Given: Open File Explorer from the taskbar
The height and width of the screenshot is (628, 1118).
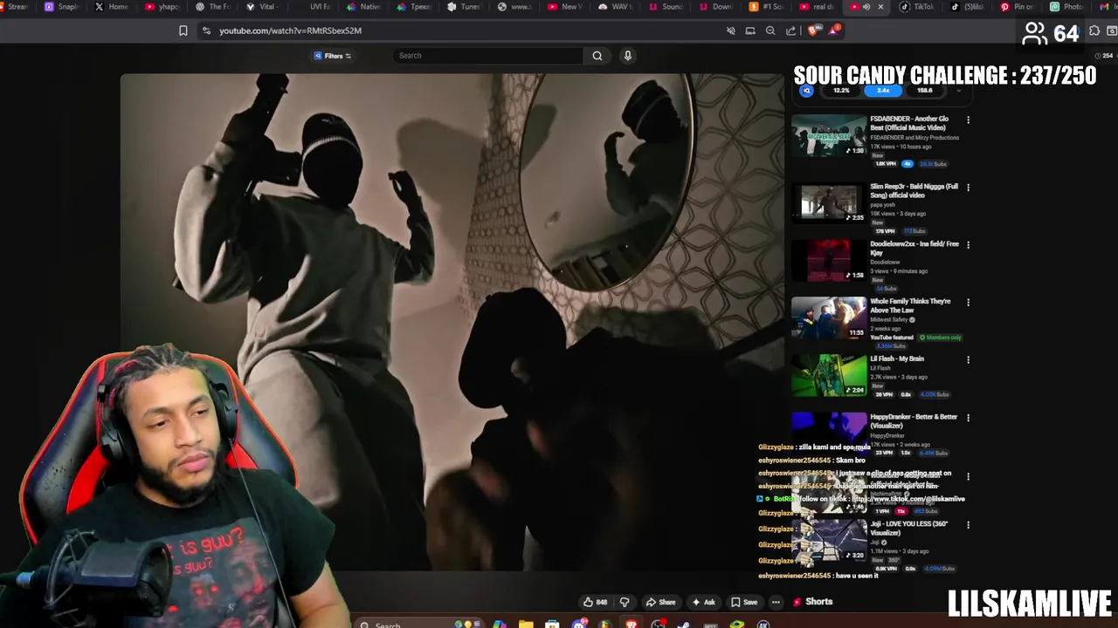Looking at the screenshot, I should click(x=526, y=625).
